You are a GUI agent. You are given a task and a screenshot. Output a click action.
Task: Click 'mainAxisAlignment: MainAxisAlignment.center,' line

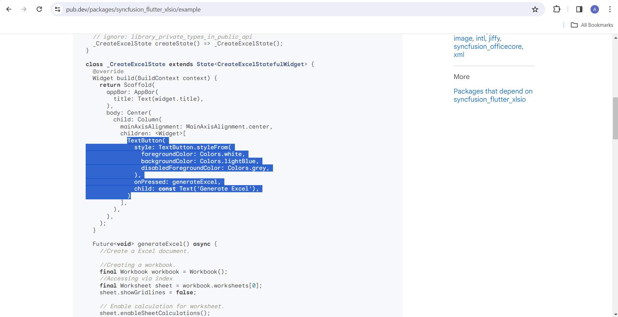[x=196, y=127]
